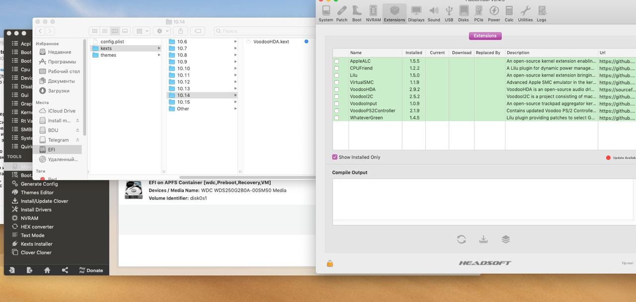Click the refresh icon below Compile Output
Viewport: 636px width, 302px height.
point(461,239)
